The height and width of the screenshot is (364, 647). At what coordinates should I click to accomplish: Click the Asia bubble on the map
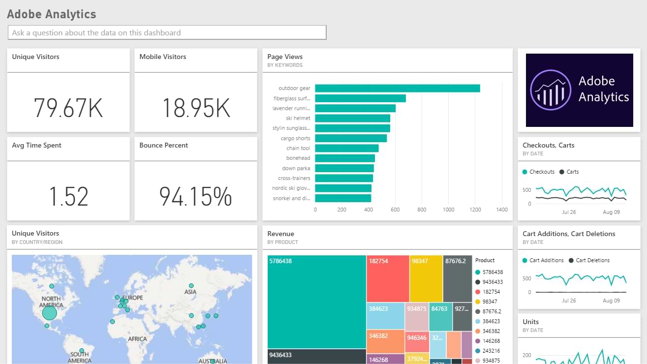(x=191, y=285)
